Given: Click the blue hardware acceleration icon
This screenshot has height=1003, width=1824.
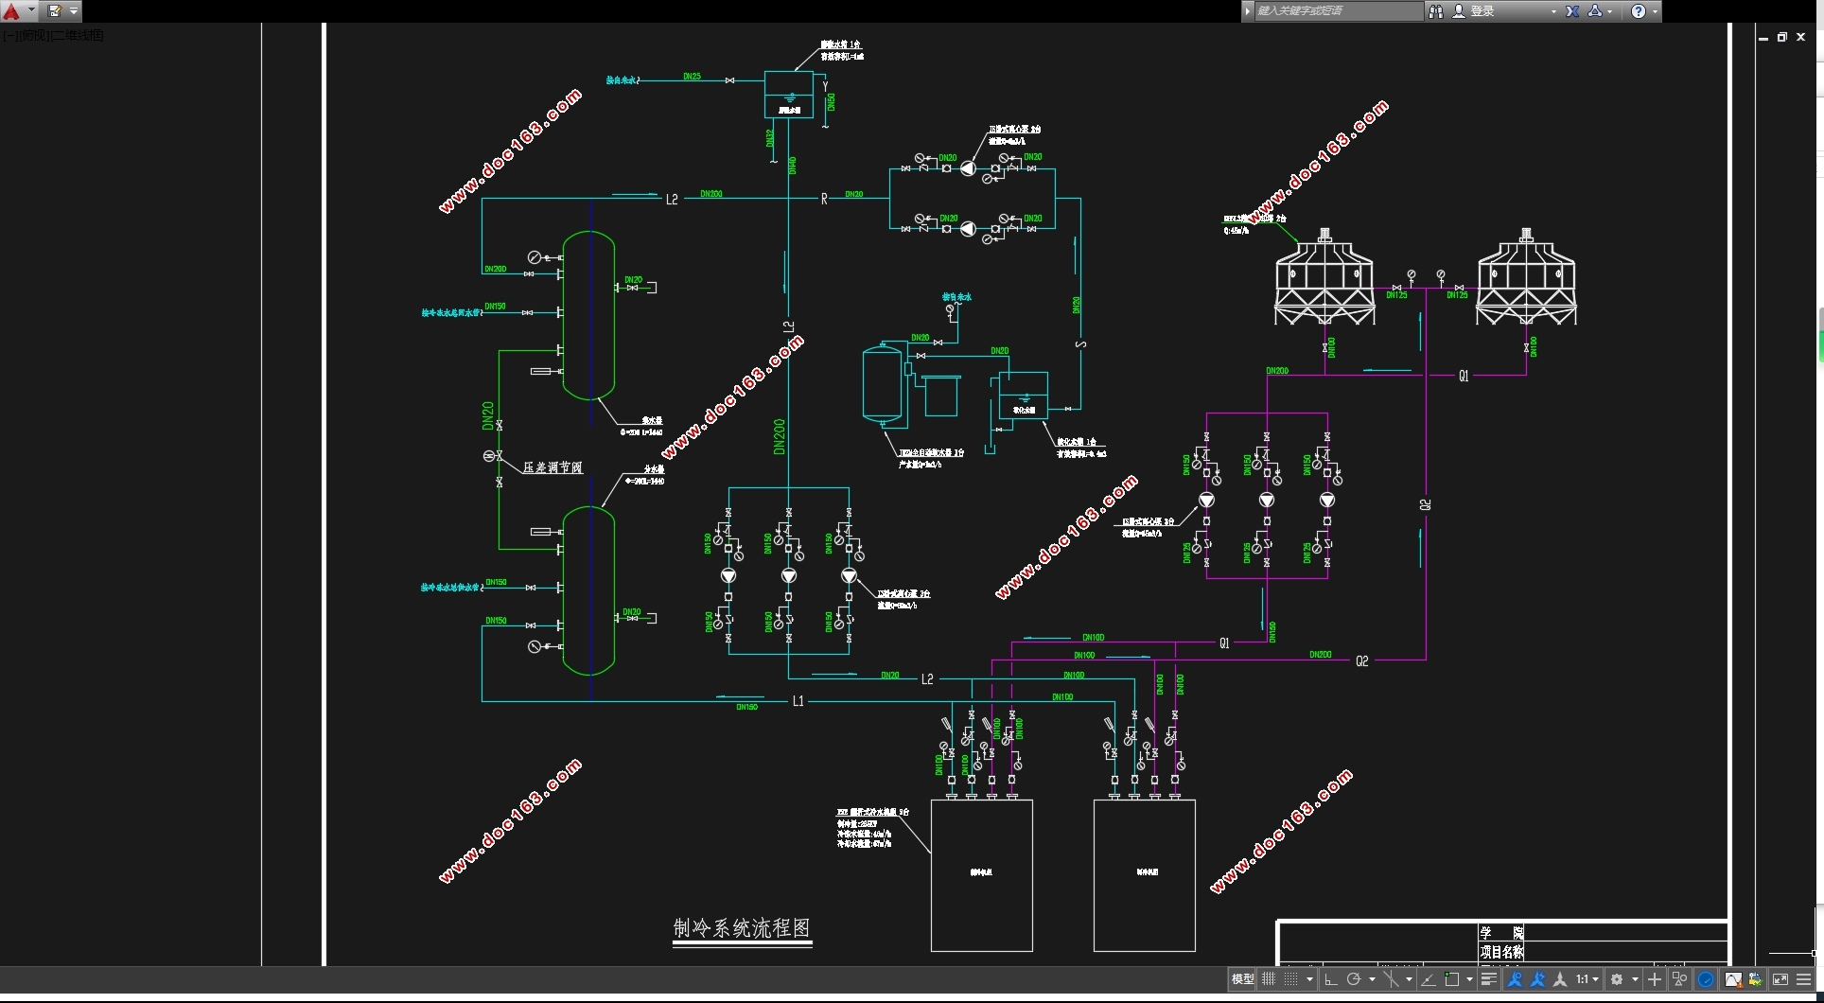Looking at the screenshot, I should point(1706,979).
